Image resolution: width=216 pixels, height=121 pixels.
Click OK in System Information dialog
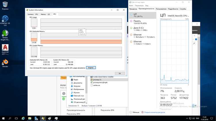(120, 73)
